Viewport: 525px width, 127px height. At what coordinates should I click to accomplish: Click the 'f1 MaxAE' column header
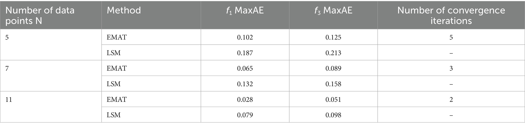[x=245, y=15]
